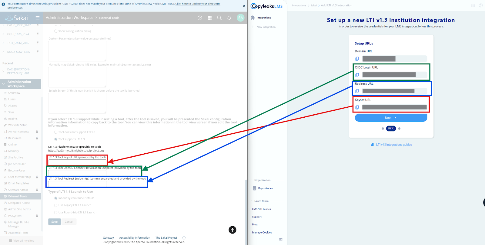Copy the Keyset URL value

[357, 107]
